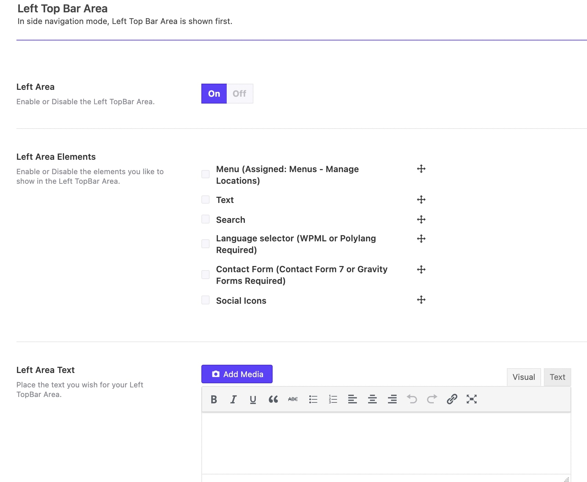
Task: Tick the Text element checkbox
Action: (x=205, y=200)
